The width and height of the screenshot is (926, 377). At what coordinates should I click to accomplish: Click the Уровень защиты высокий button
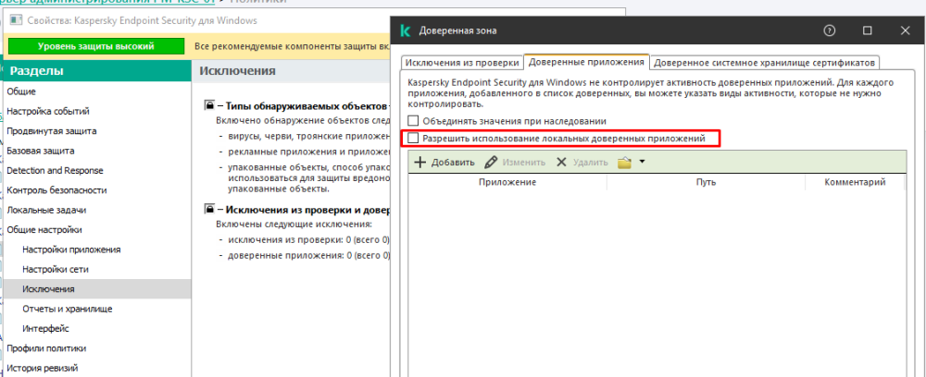[96, 46]
